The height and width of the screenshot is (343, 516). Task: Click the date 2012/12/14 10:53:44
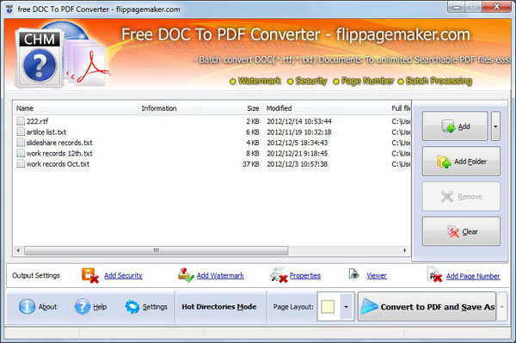tap(299, 121)
